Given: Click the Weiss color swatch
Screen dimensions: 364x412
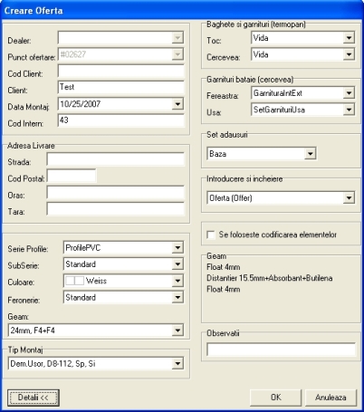Looking at the screenshot, I should (x=74, y=281).
